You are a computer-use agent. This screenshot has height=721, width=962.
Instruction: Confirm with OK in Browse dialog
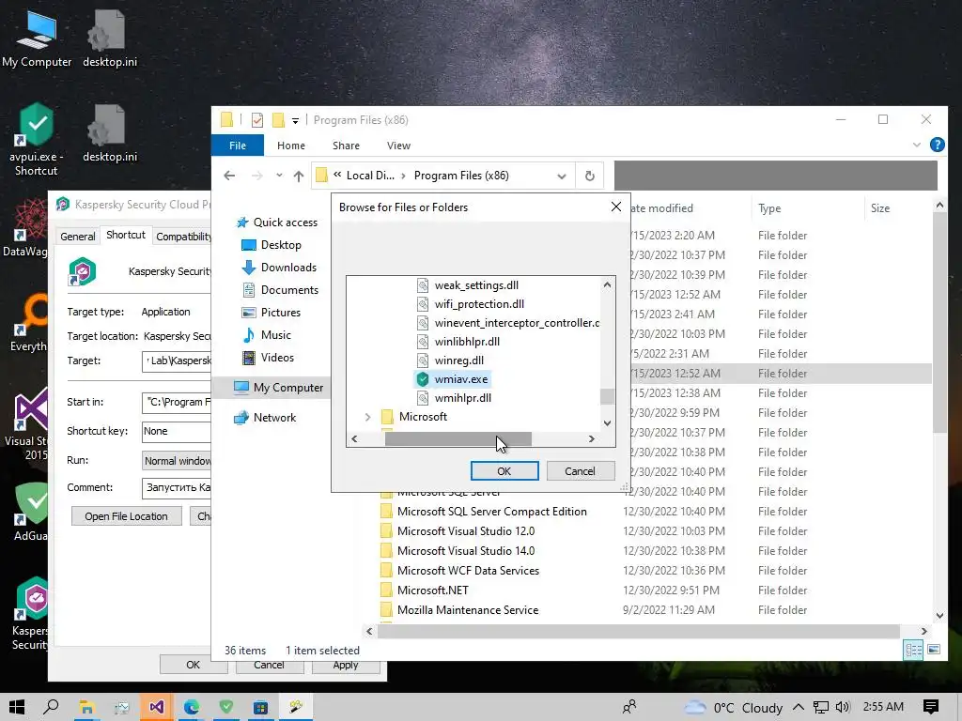pyautogui.click(x=504, y=471)
